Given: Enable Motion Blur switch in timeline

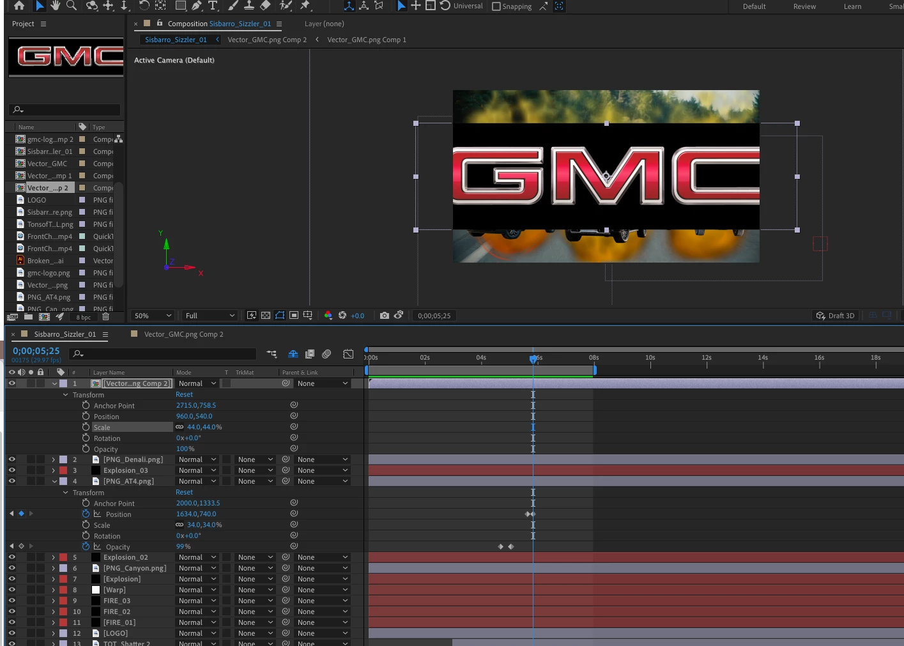Looking at the screenshot, I should pyautogui.click(x=326, y=354).
